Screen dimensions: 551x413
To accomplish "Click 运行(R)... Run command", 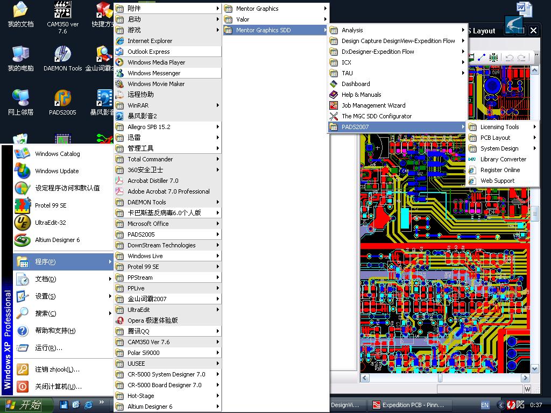I will [x=63, y=348].
